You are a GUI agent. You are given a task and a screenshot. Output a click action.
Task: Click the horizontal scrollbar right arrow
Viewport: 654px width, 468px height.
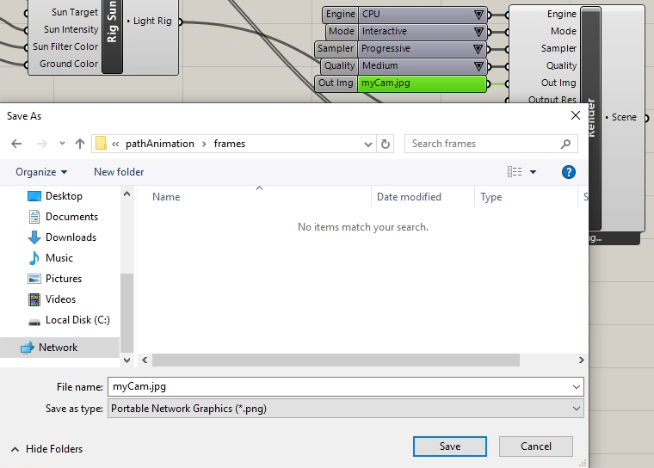click(x=582, y=360)
